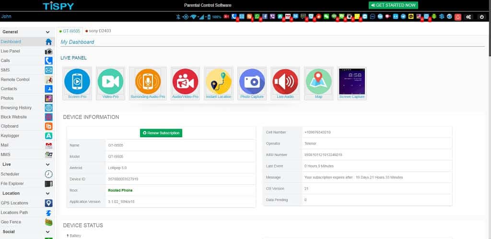The width and height of the screenshot is (491, 239).
Task: Open the Audio/Video-Pro tile
Action: (x=185, y=84)
